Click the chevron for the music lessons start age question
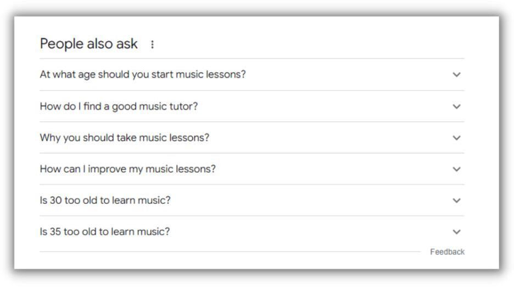 click(x=457, y=75)
